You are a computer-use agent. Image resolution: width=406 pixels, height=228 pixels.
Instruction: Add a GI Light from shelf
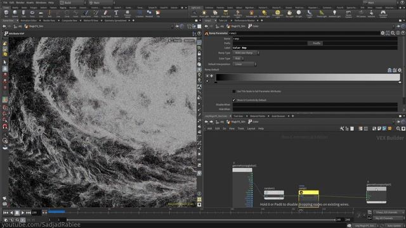299,13
